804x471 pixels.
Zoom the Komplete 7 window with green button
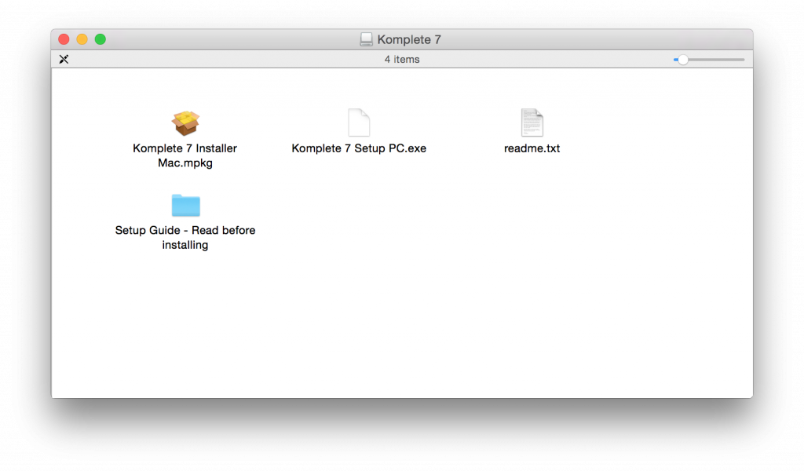(100, 39)
